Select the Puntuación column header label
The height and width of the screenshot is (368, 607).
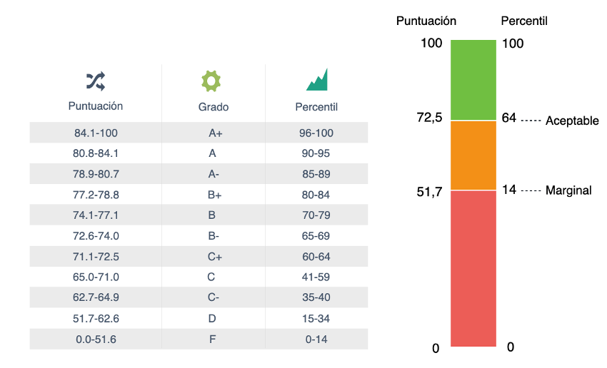coord(96,106)
